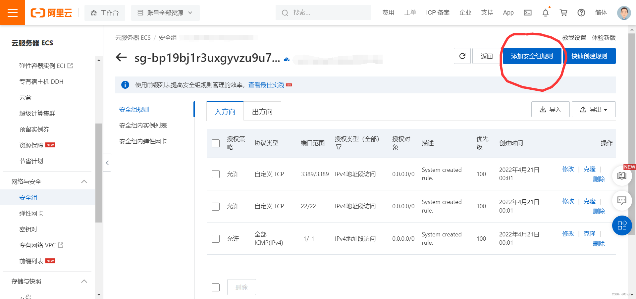Expand the 账号全部资源 dropdown
Screen dimensions: 636x299
point(165,13)
